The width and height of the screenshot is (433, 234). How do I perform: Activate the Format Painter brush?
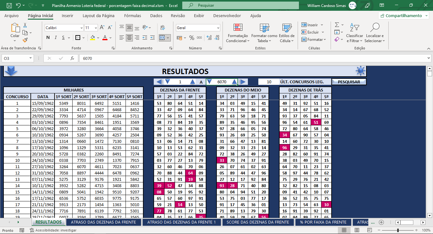point(25,40)
